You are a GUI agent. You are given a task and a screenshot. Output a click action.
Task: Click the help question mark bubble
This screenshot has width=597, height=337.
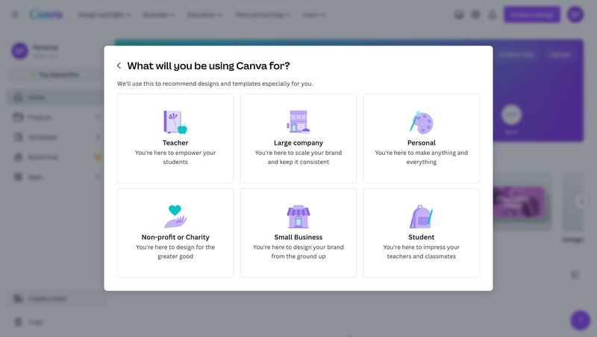(x=579, y=320)
